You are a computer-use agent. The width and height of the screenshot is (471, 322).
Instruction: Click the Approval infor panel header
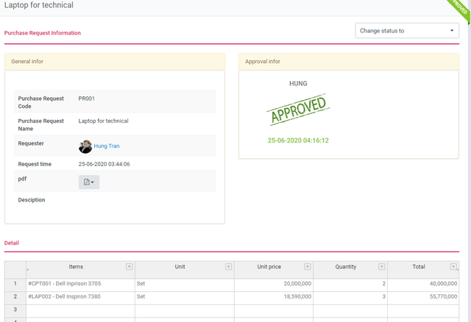point(349,62)
